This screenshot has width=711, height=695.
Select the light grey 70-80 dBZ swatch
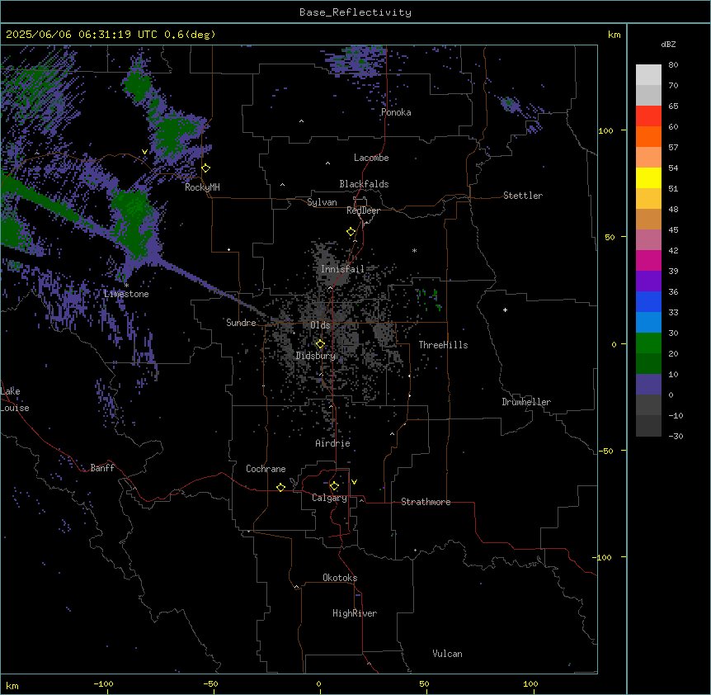[648, 75]
